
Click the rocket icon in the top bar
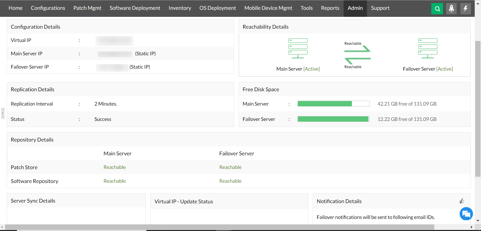click(451, 9)
